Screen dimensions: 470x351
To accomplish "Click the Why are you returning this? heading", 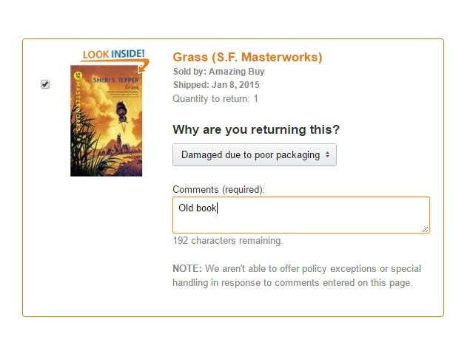I will pyautogui.click(x=256, y=129).
